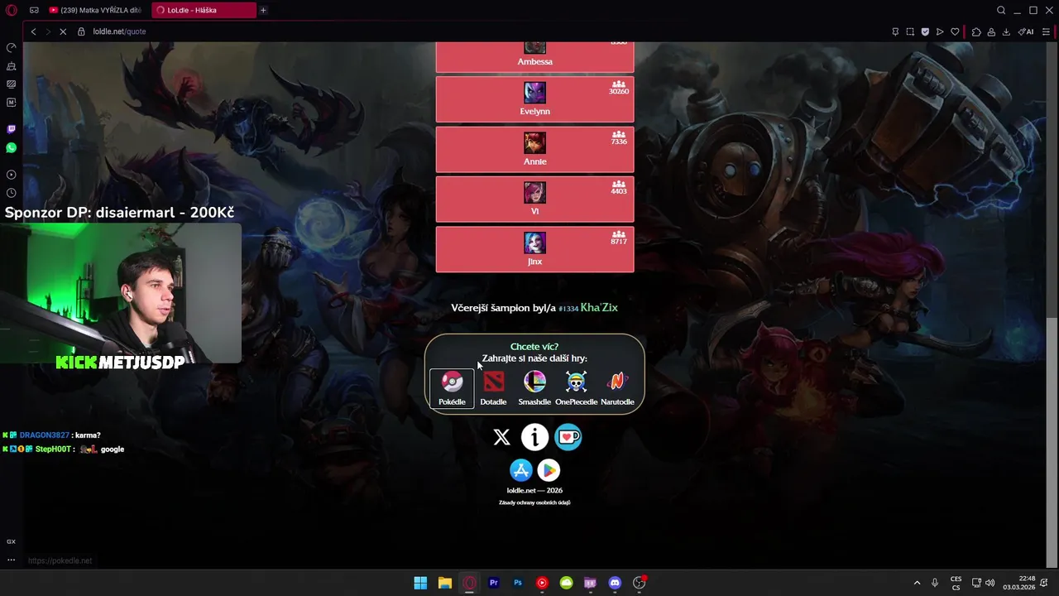Open the Pokédle game

pyautogui.click(x=452, y=388)
